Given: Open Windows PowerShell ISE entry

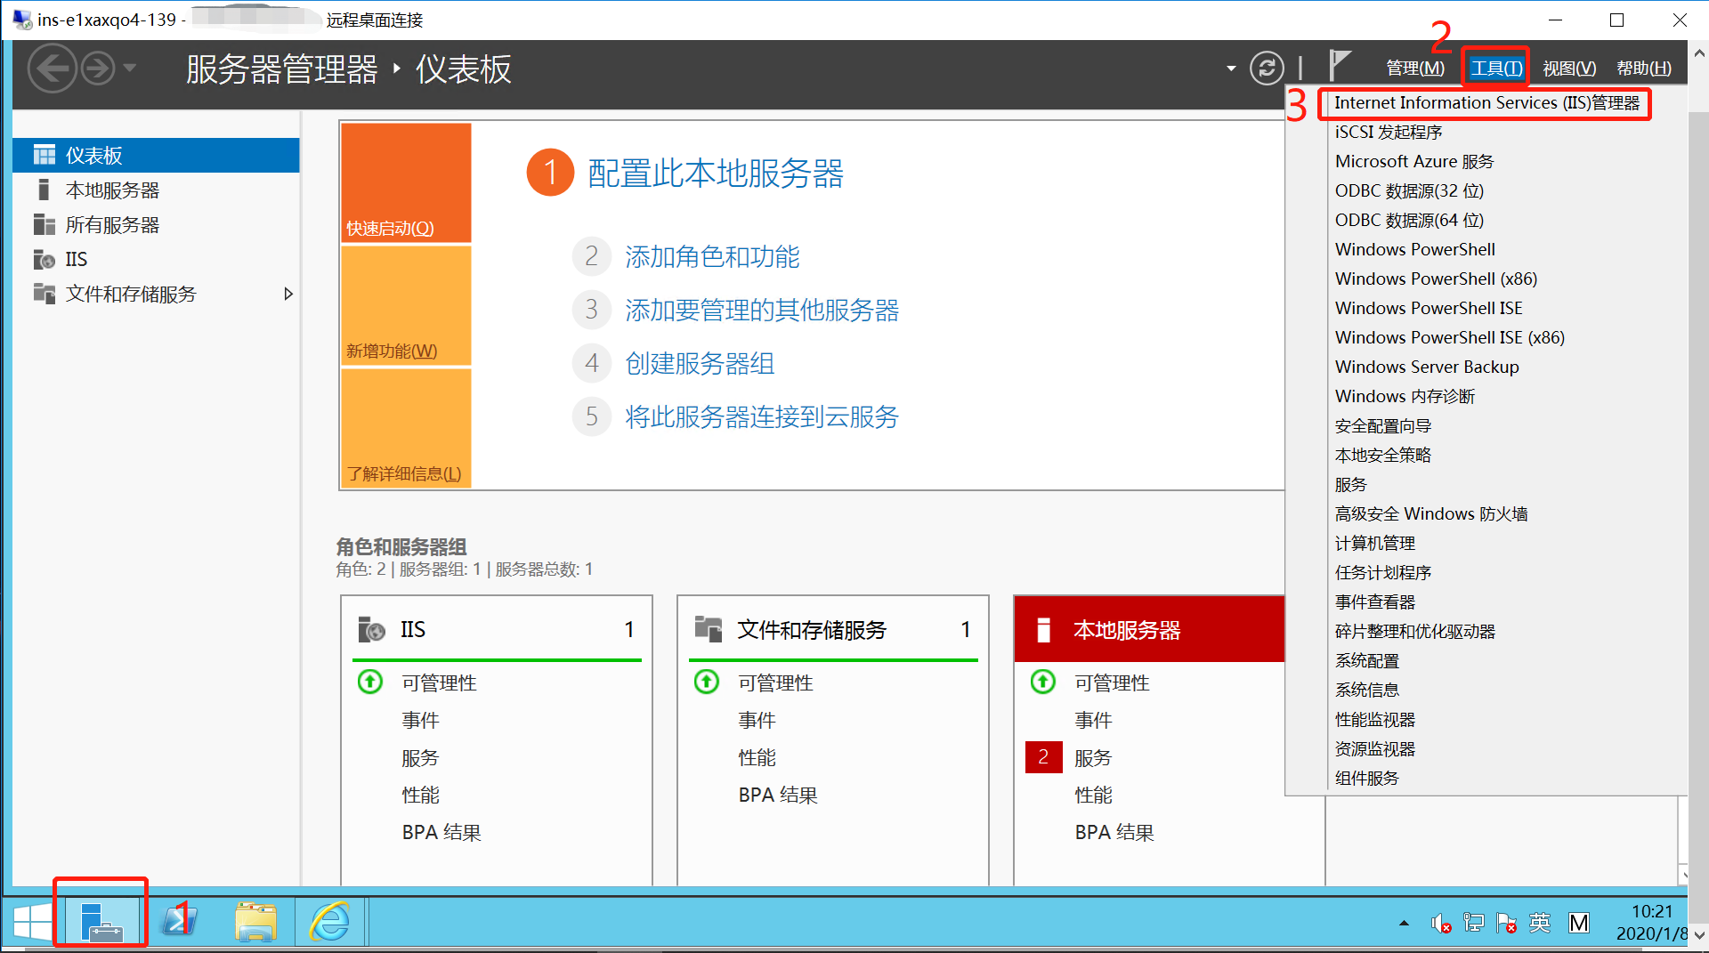Looking at the screenshot, I should [1429, 309].
